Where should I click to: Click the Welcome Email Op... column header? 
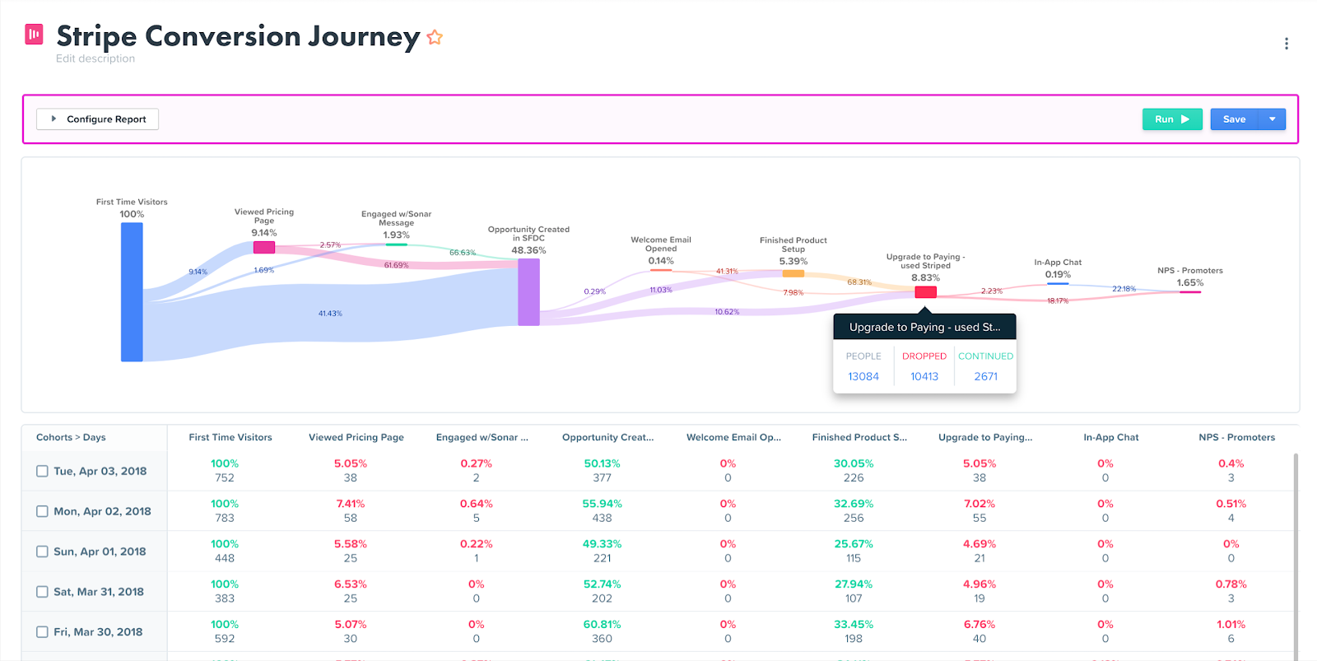(734, 437)
